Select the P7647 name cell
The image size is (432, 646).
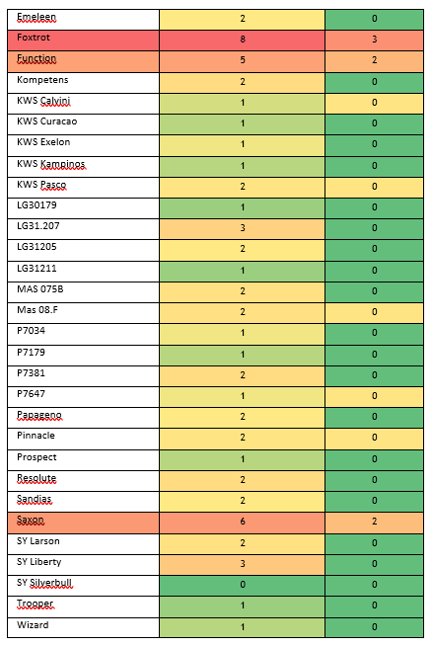point(83,396)
